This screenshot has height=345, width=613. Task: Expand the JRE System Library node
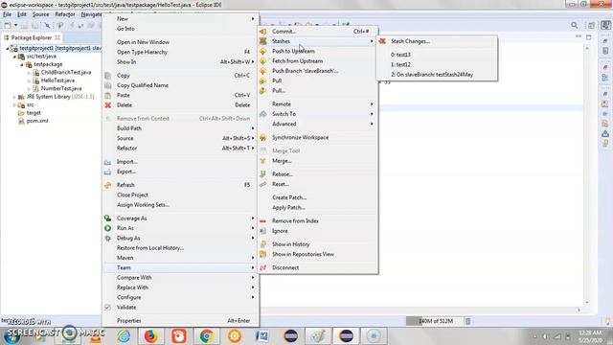(14, 97)
